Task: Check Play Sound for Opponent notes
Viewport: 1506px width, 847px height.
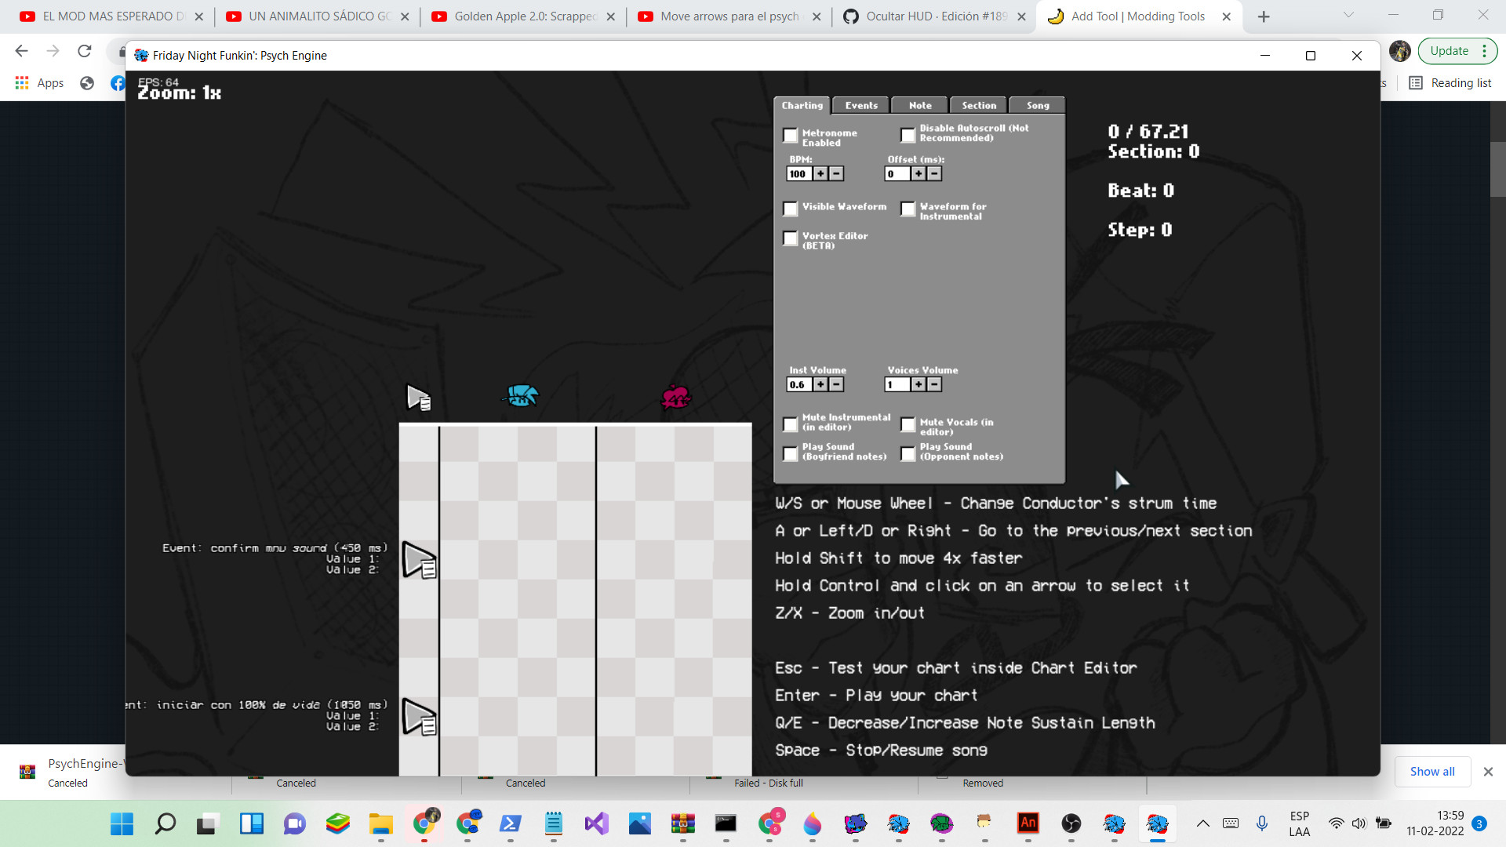Action: coord(908,454)
